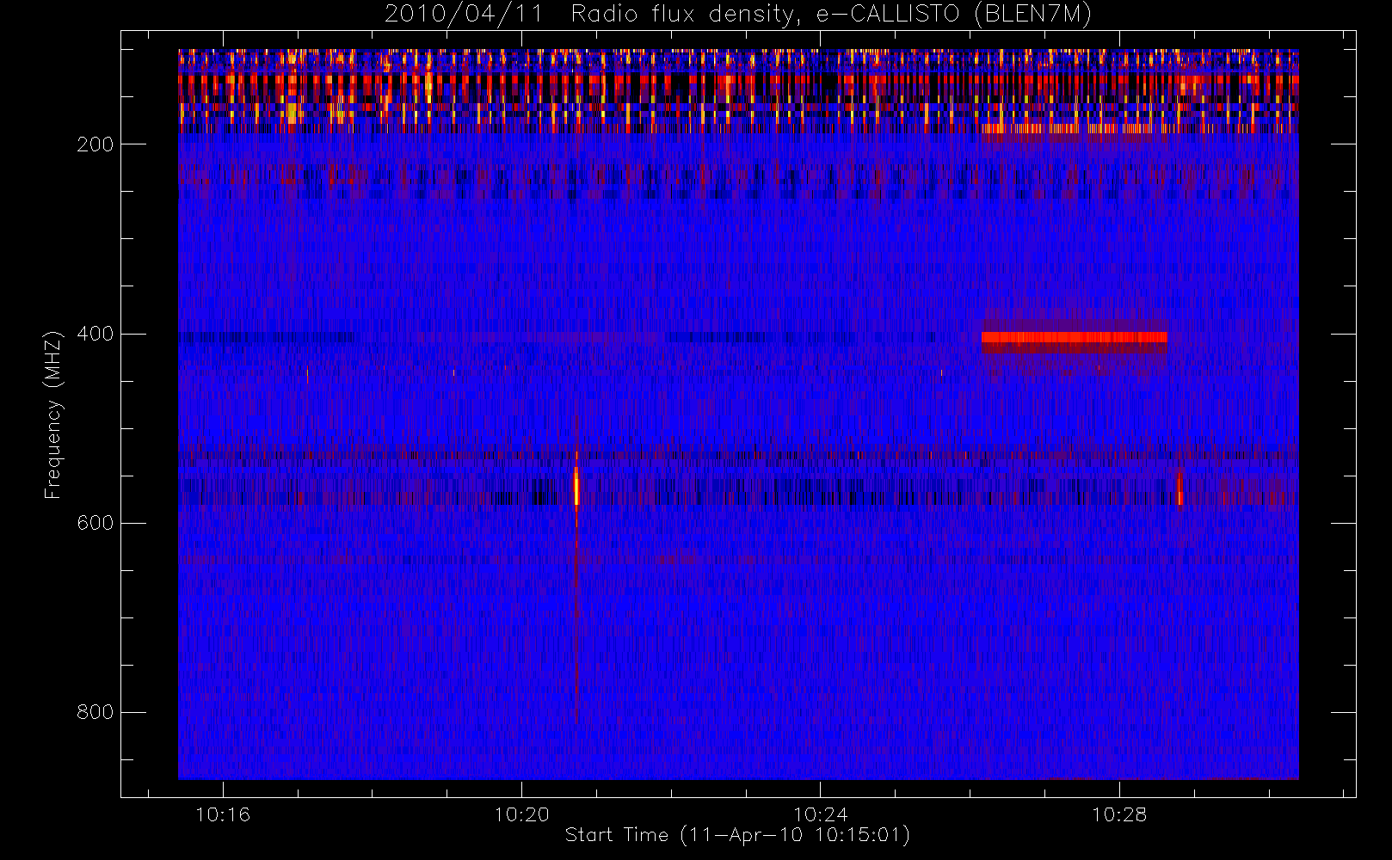The width and height of the screenshot is (1392, 860).
Task: Select the 800 frequency tick label
Action: pyautogui.click(x=95, y=712)
